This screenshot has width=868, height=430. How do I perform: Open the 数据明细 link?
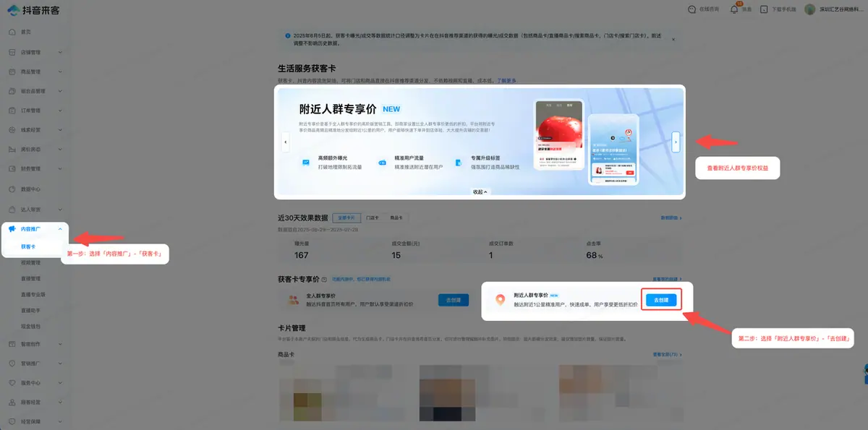[671, 218]
